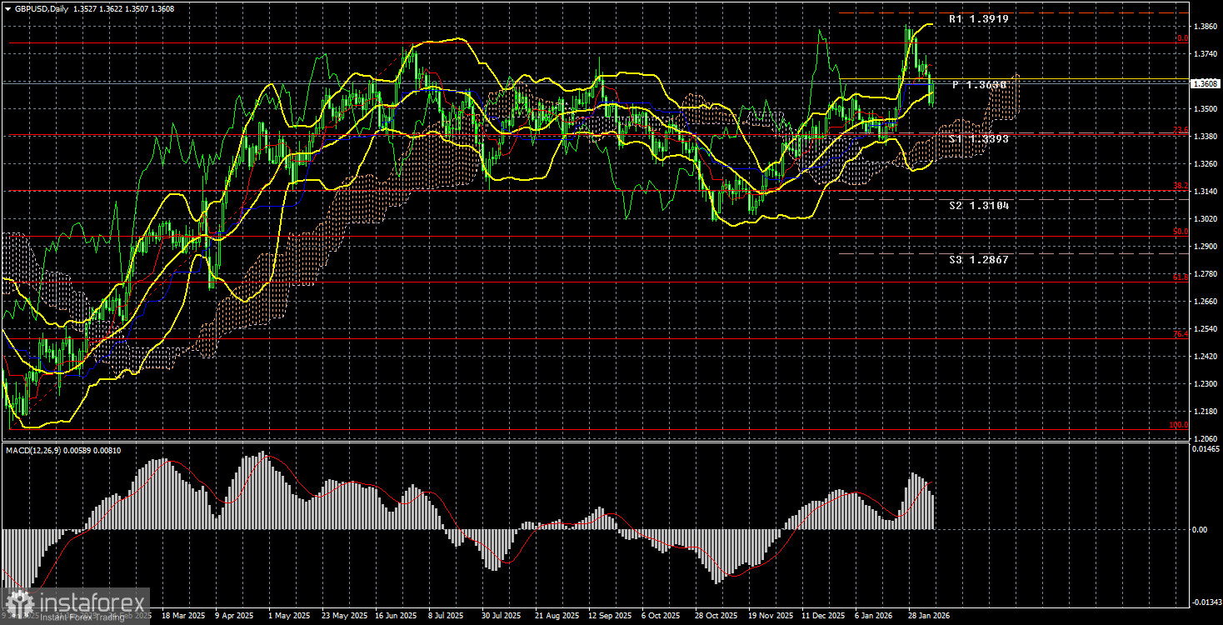Click the 21 Aug 2025 date label
Image resolution: width=1223 pixels, height=625 pixels.
coord(556,616)
